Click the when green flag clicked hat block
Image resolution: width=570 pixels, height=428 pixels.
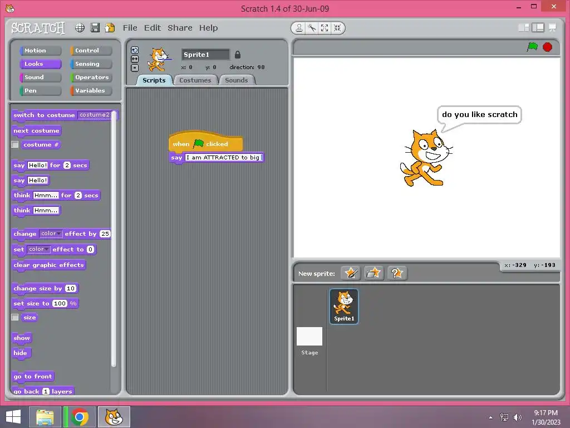(x=205, y=142)
